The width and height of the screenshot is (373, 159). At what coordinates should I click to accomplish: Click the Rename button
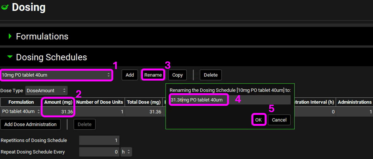pyautogui.click(x=153, y=75)
